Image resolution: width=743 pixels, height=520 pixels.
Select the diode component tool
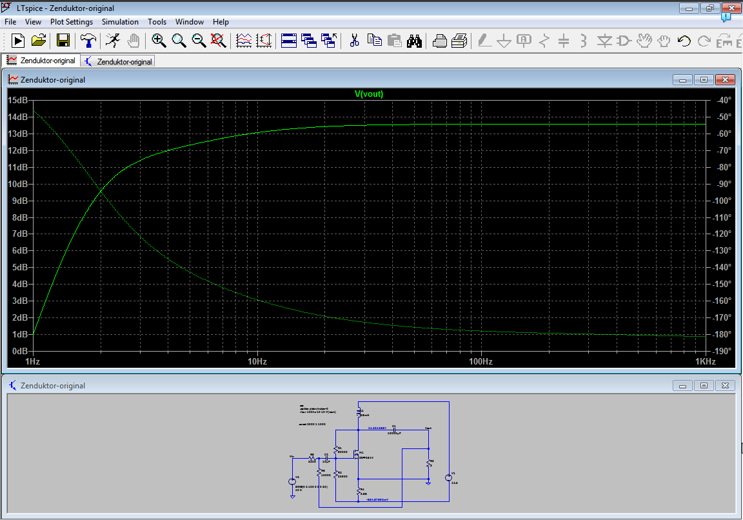click(x=604, y=41)
